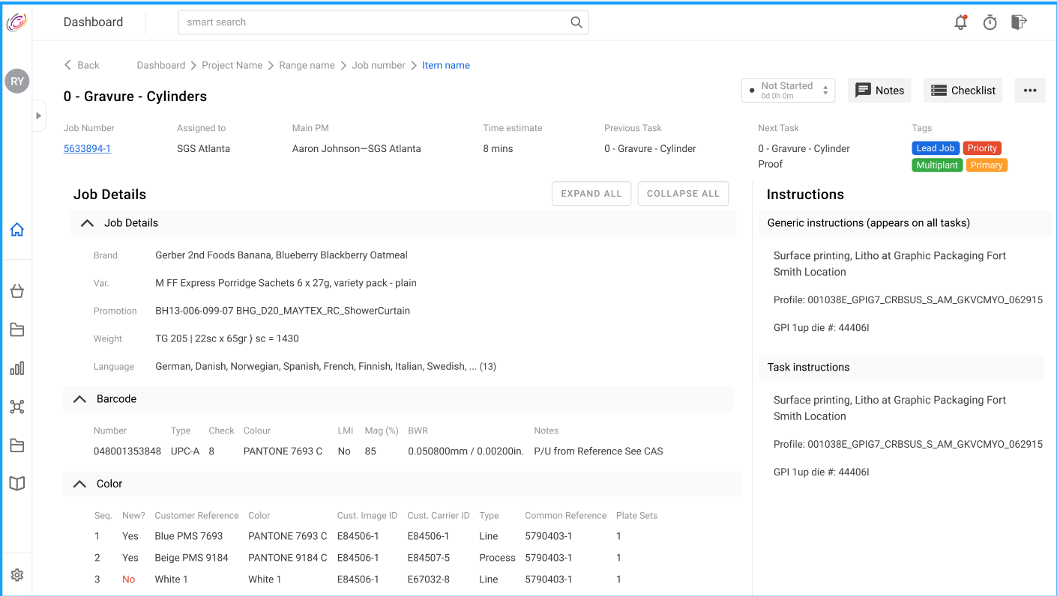Collapse the Job Details section
Viewport: 1057px width, 596px height.
click(88, 223)
